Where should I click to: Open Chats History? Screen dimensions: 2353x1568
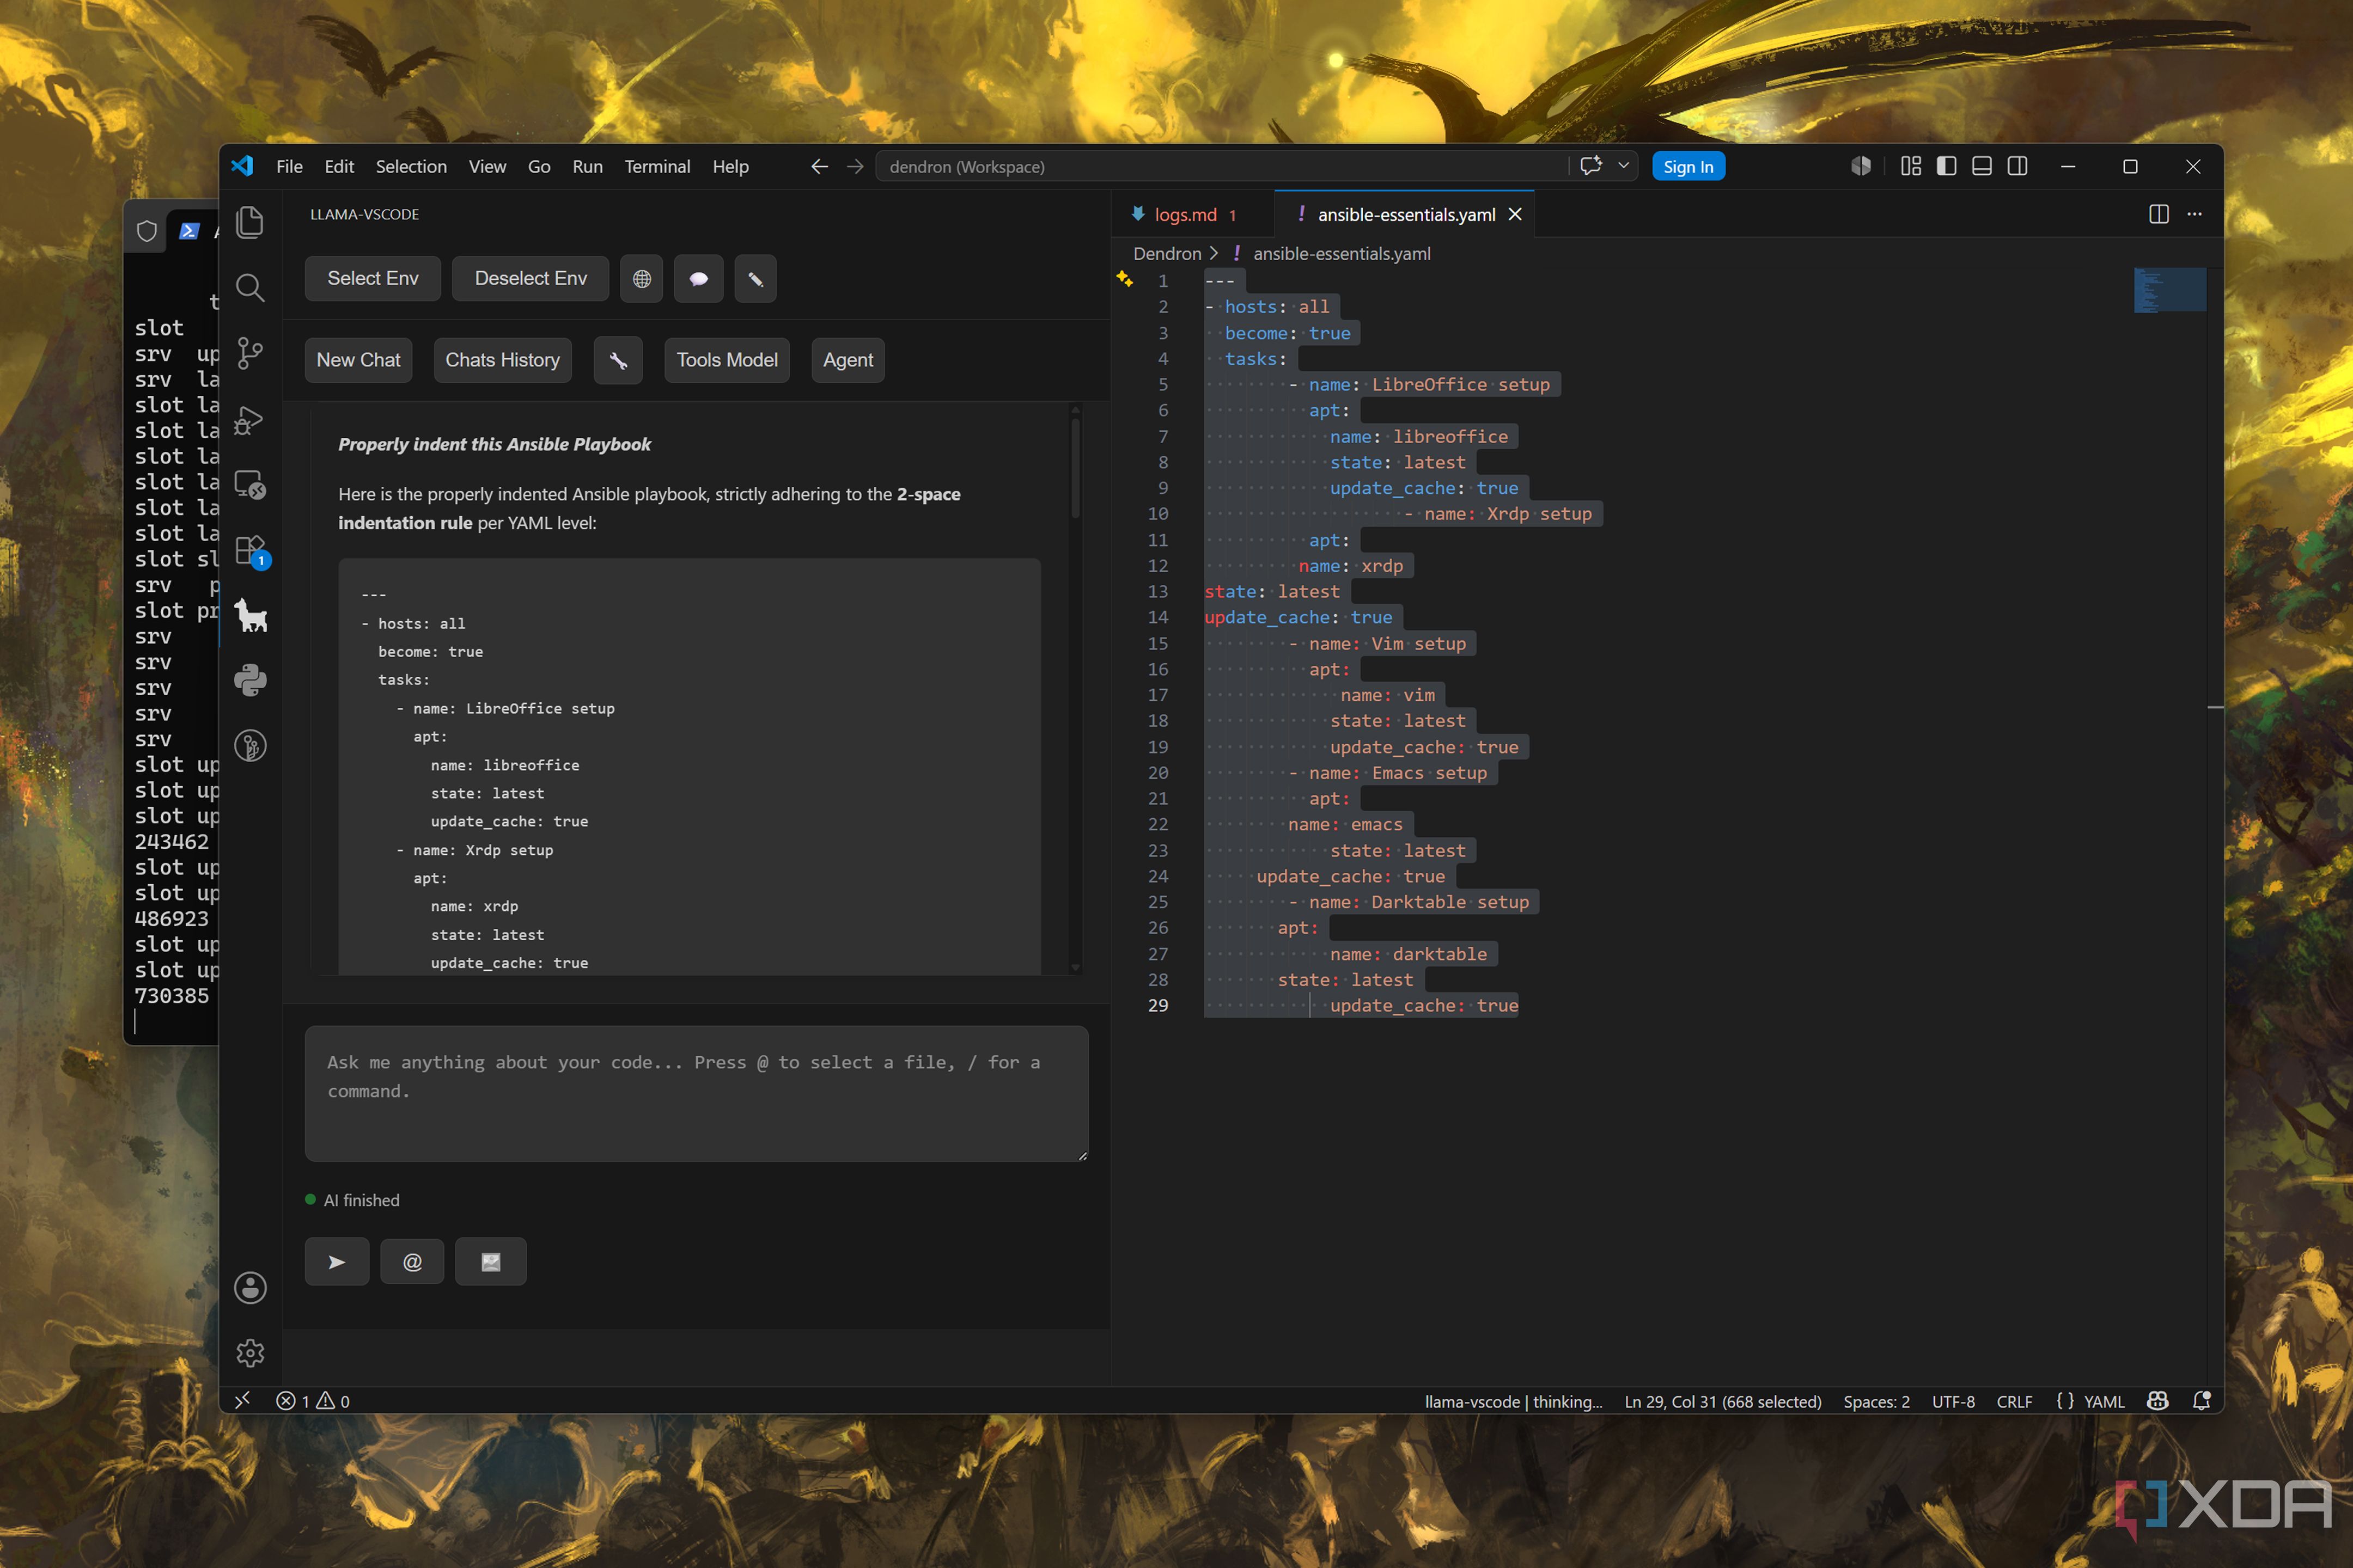coord(502,360)
